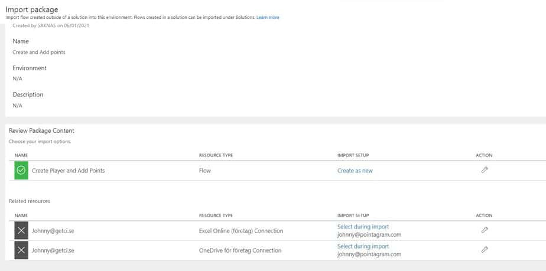
Task: Click the Johnny@getci.se name in Excel row
Action: 53,231
